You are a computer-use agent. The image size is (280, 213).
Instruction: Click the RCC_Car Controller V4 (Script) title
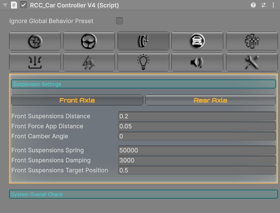click(74, 5)
